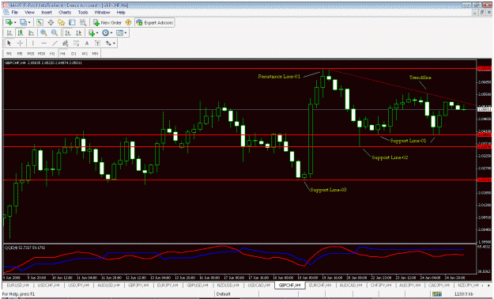Open the Periods clock icon

106,32
